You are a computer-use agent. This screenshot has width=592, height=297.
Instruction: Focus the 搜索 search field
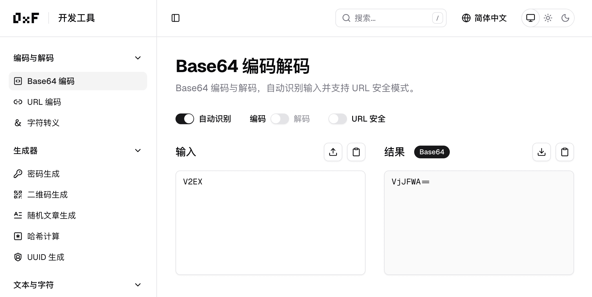(x=390, y=18)
